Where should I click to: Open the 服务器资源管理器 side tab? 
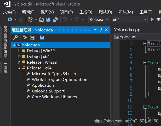click(5, 42)
